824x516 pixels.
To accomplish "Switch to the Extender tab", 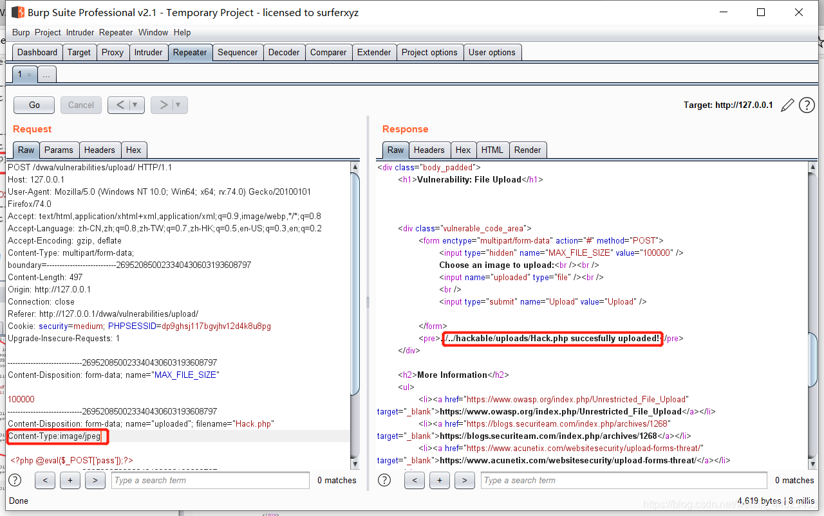I will point(374,52).
